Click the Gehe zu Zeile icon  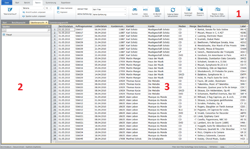(x=146, y=10)
